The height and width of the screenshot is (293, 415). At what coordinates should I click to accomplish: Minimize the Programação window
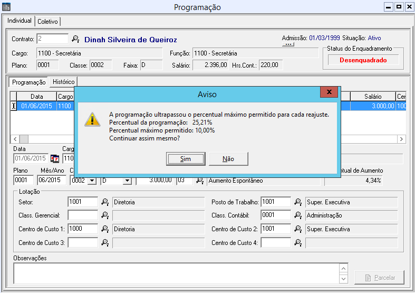[x=388, y=7]
